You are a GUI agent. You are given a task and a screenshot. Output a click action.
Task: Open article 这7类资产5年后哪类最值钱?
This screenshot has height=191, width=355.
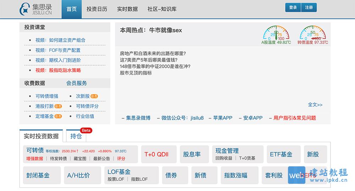pos(149,60)
